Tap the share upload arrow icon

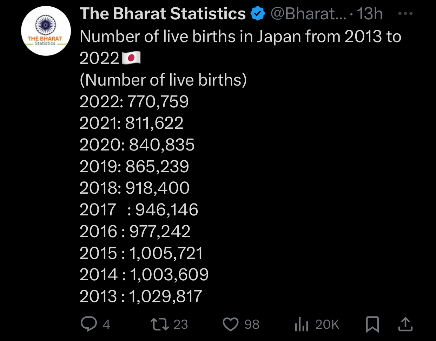click(x=405, y=324)
